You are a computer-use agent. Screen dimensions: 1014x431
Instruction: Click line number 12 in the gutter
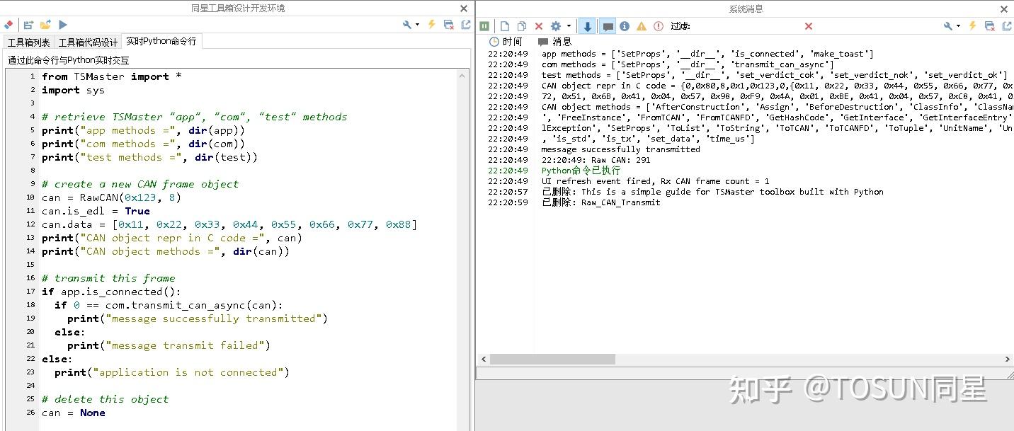pyautogui.click(x=30, y=224)
